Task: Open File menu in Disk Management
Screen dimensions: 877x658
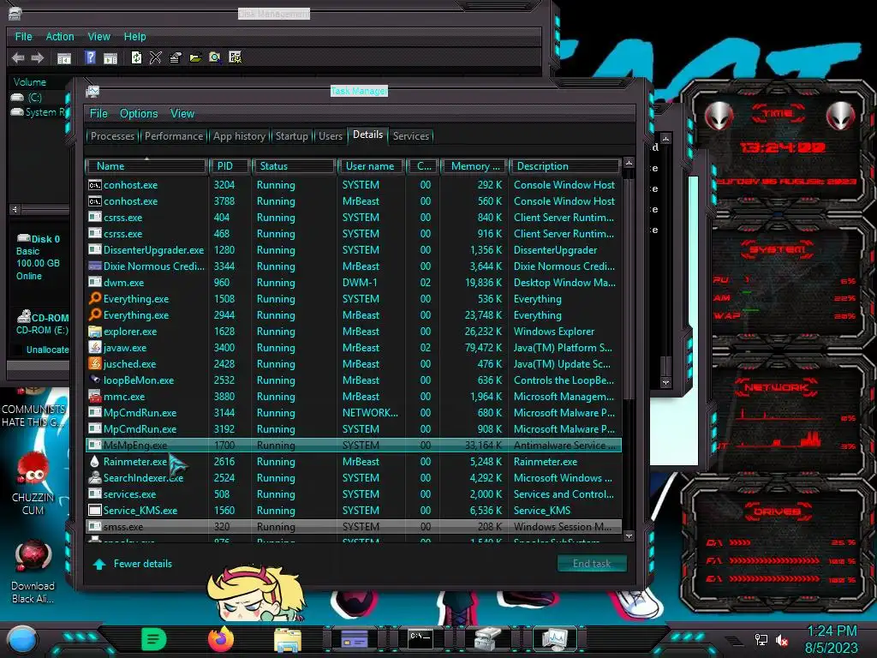Action: click(23, 36)
